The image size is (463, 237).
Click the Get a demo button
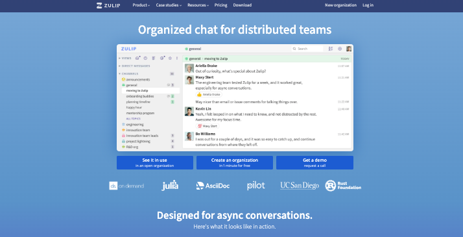[x=315, y=162]
